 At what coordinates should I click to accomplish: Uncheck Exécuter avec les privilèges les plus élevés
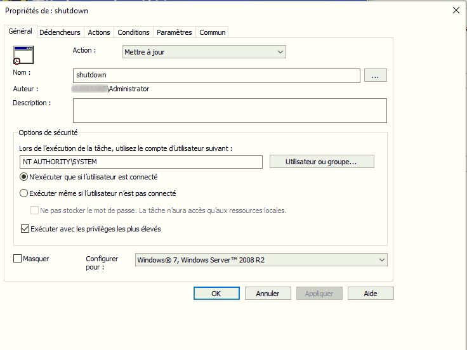click(25, 229)
